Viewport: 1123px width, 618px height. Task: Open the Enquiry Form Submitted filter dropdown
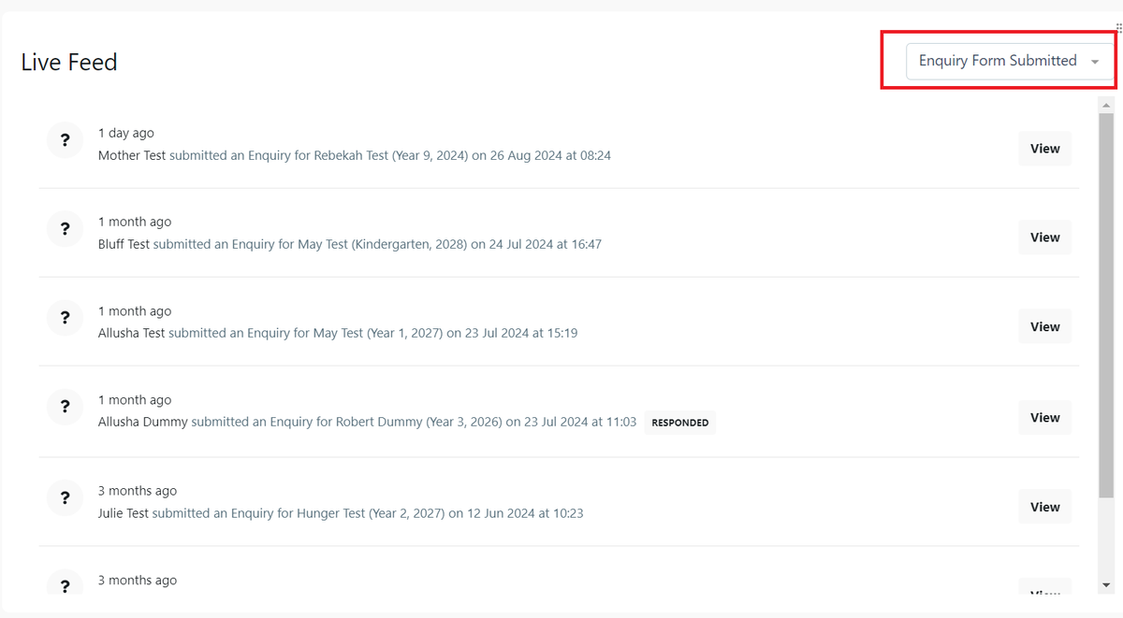(998, 60)
